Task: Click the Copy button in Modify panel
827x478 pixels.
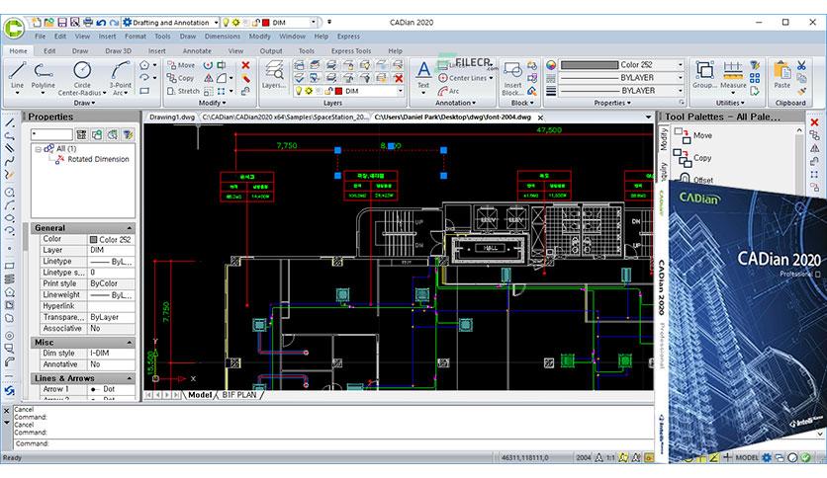Action: pos(181,78)
